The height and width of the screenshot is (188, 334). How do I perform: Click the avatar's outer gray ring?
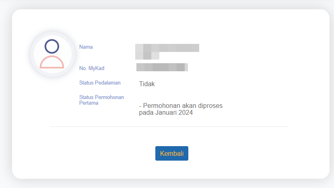[32, 54]
